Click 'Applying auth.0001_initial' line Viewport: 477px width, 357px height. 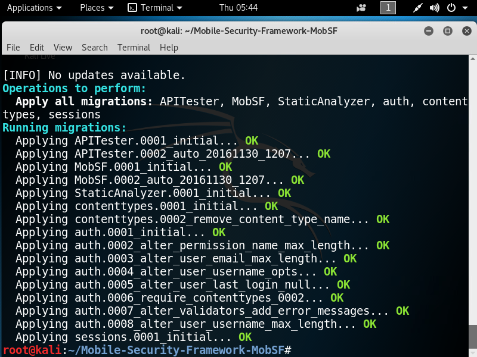(x=120, y=232)
